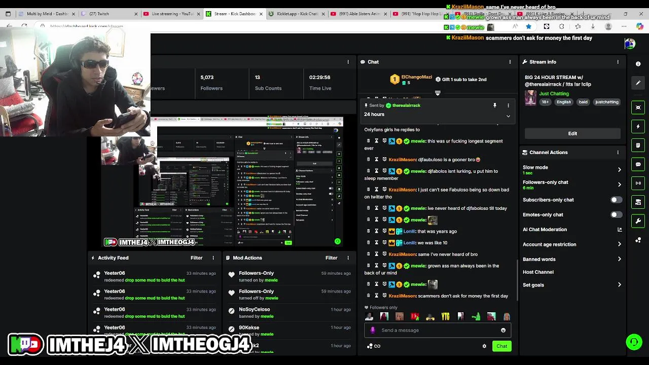The height and width of the screenshot is (365, 649).
Task: Toggle Subscribers-only chat switch
Action: click(x=616, y=200)
